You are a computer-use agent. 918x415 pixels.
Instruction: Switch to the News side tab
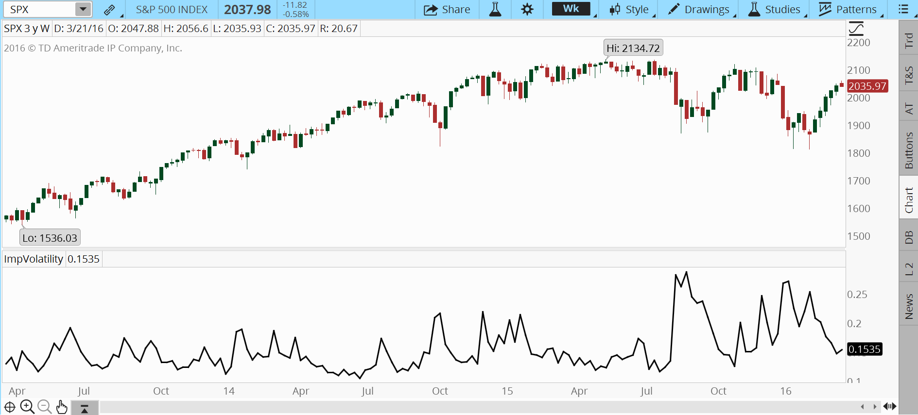click(x=909, y=306)
